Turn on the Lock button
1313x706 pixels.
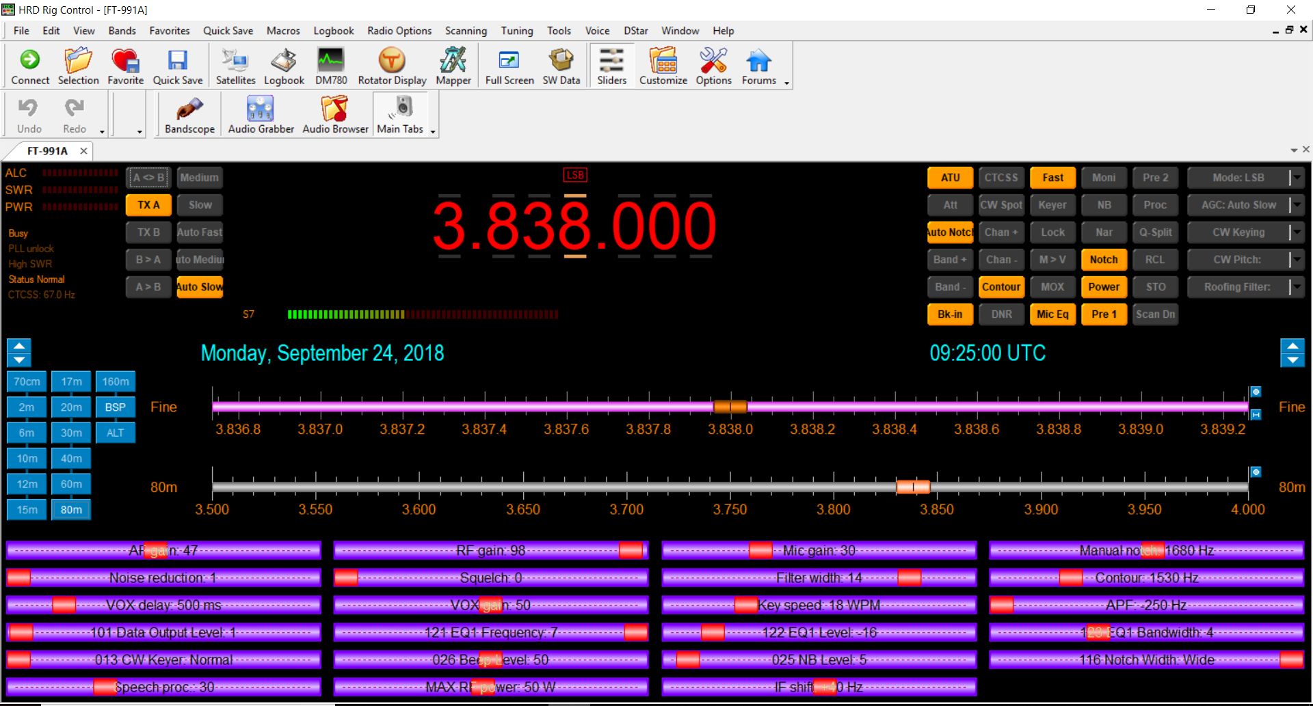1052,232
